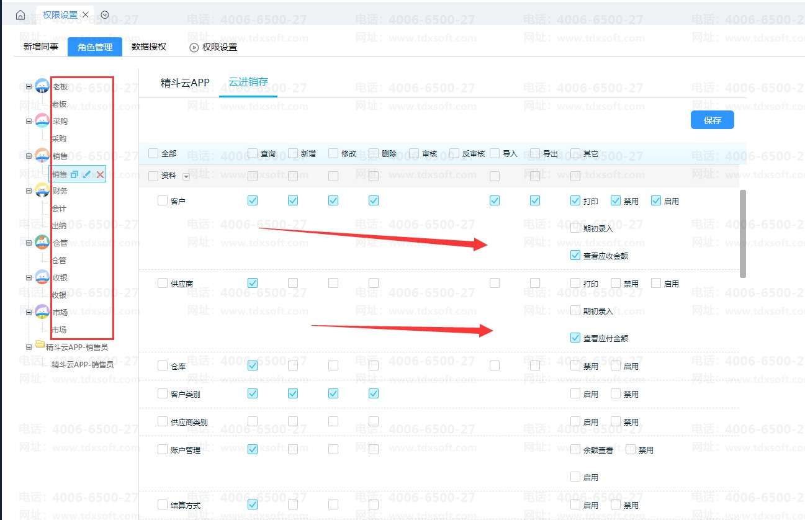Toggle the 全部 select-all checkbox
The width and height of the screenshot is (805, 520).
tap(153, 153)
